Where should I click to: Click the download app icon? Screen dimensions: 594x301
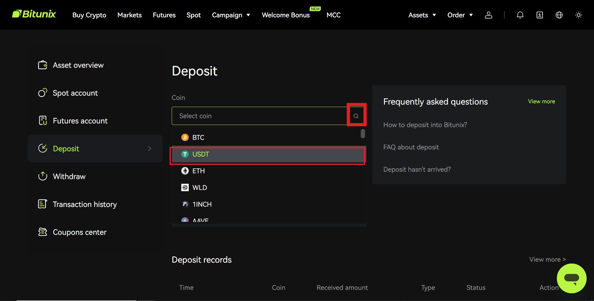540,15
